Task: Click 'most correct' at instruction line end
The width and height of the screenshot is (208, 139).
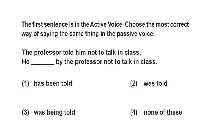Action: 172,24
